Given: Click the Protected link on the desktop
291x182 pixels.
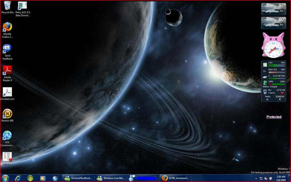Looking at the screenshot, I should [274, 117].
